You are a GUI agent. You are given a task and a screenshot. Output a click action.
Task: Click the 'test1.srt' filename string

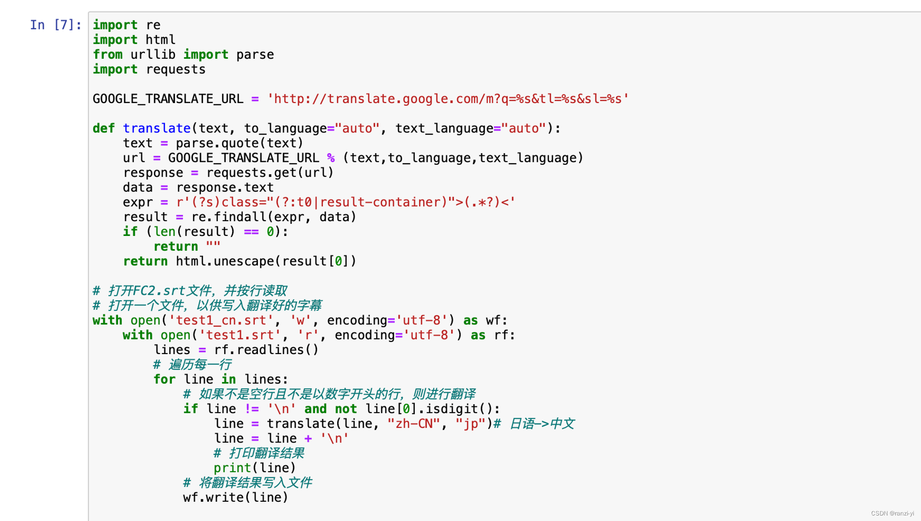(240, 335)
